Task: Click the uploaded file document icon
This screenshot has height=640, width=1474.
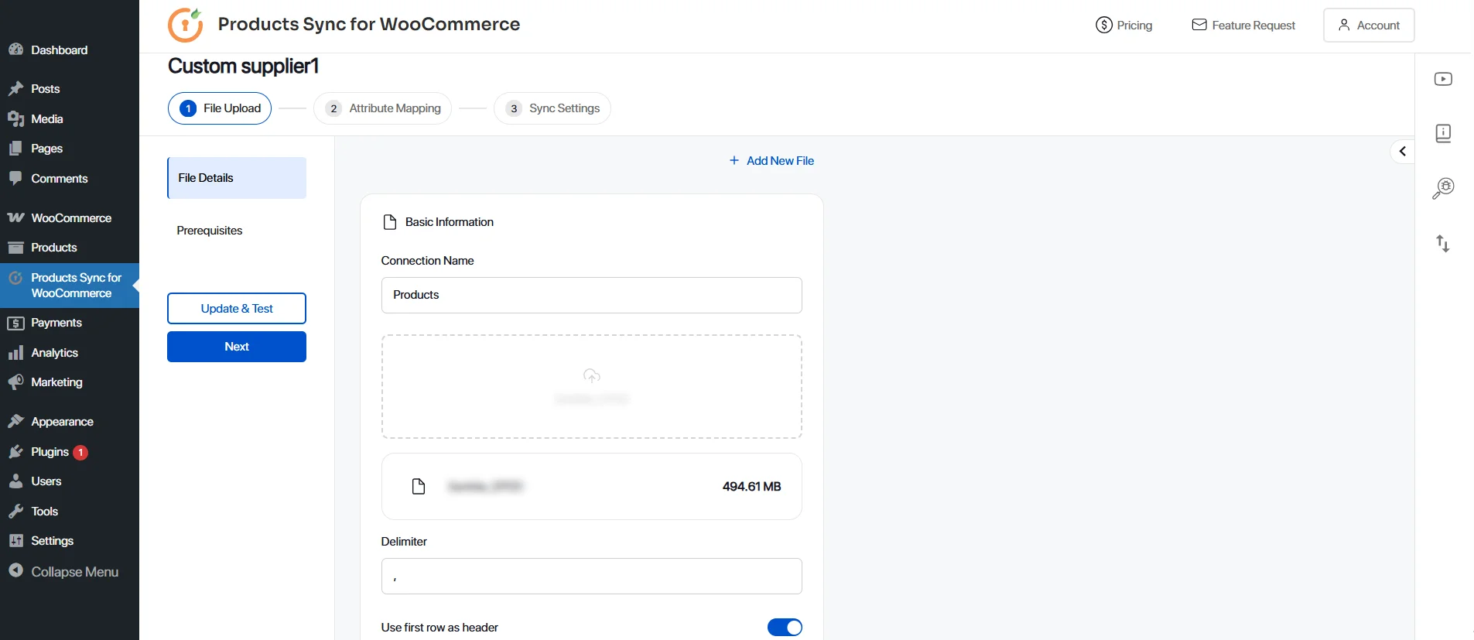Action: pyautogui.click(x=419, y=486)
